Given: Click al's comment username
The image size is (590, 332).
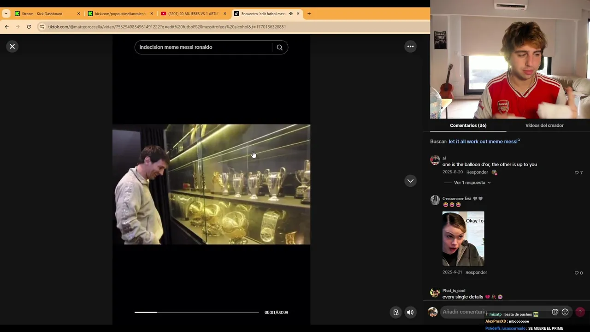Looking at the screenshot, I should pos(444,158).
